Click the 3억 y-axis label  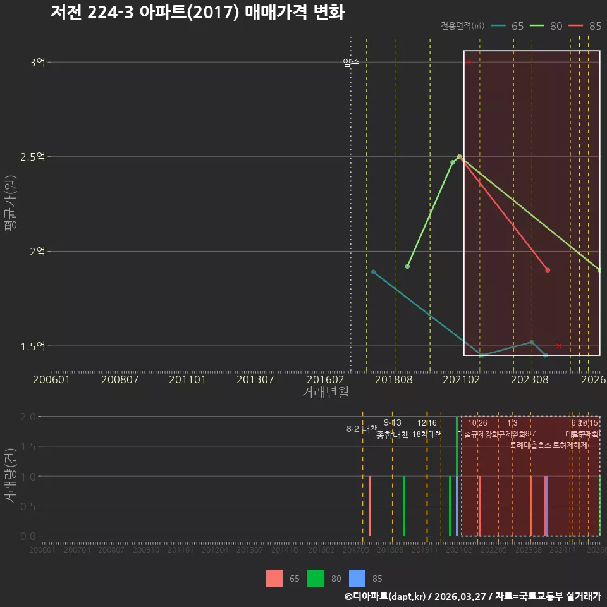click(x=37, y=63)
